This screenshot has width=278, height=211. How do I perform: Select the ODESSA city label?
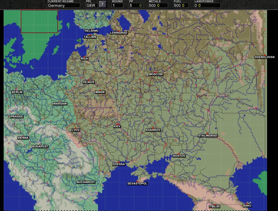tap(119, 164)
